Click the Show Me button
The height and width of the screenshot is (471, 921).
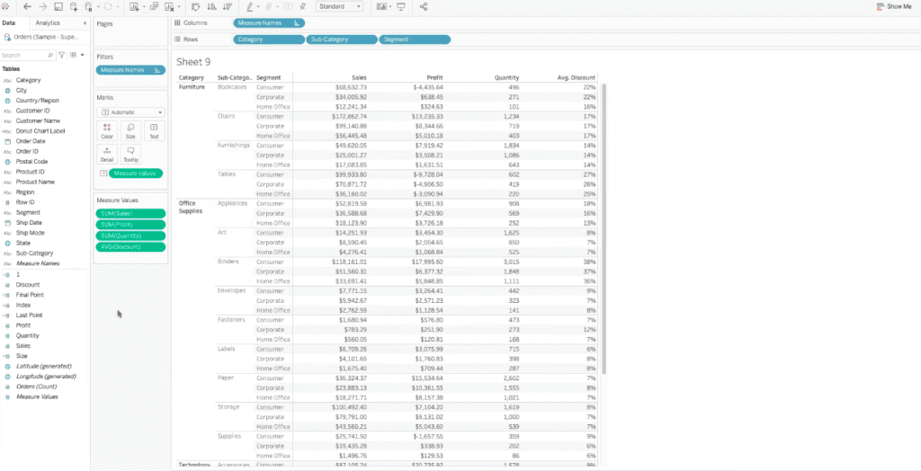pyautogui.click(x=894, y=6)
